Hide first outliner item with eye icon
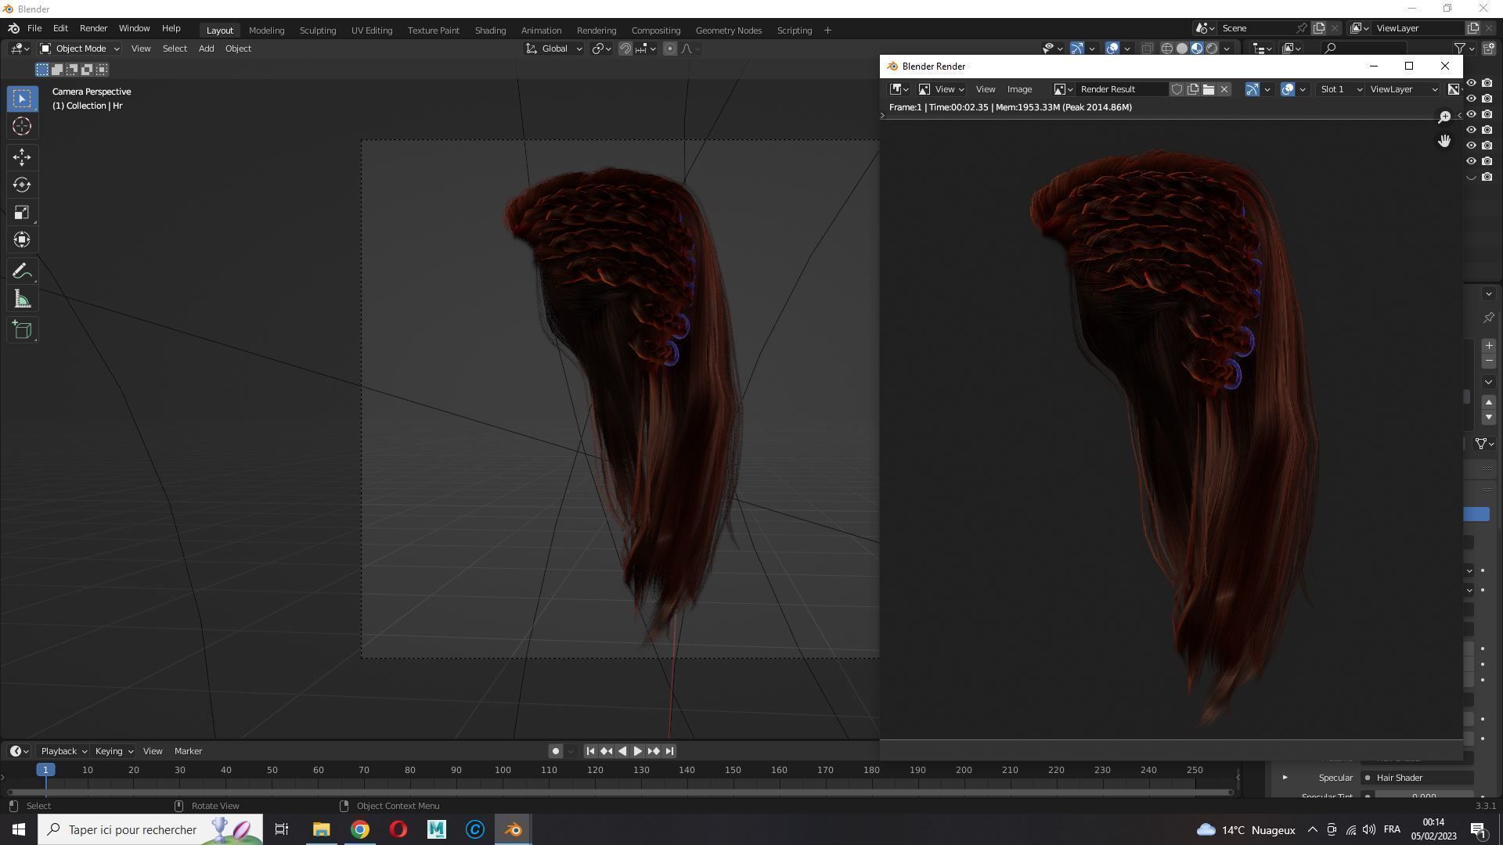This screenshot has width=1503, height=845. click(x=1472, y=83)
